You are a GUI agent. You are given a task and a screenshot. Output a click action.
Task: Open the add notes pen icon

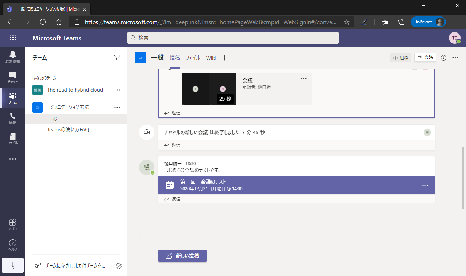(364, 22)
